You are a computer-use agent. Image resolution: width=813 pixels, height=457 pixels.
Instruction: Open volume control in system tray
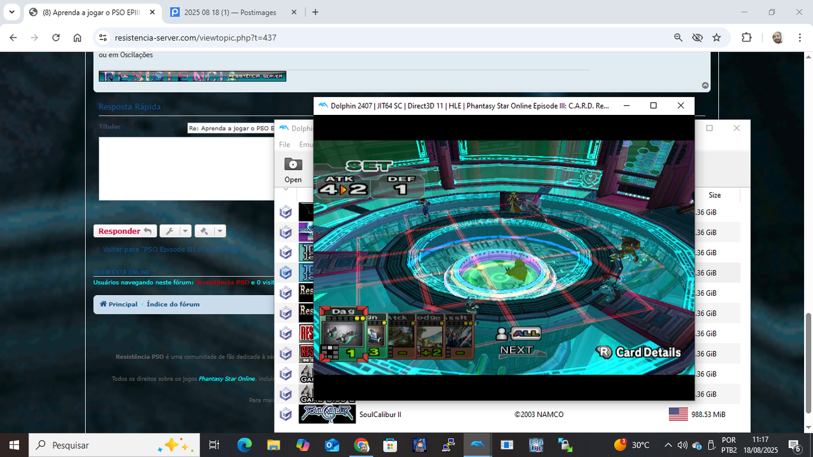pos(683,445)
